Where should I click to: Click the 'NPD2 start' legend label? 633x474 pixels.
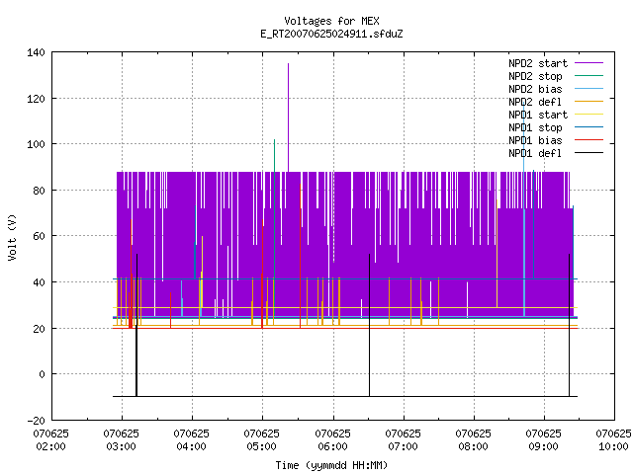tap(538, 63)
